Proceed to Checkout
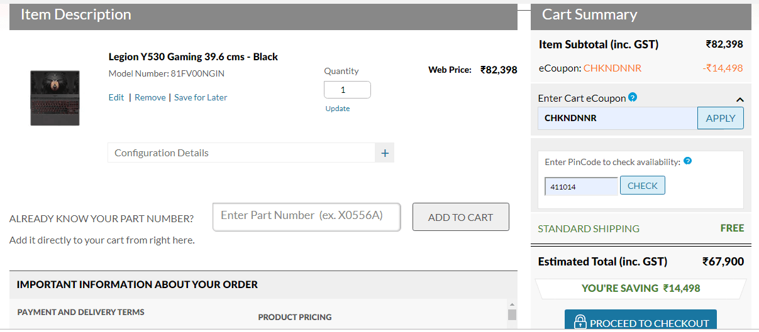This screenshot has height=332, width=759. coord(640,321)
